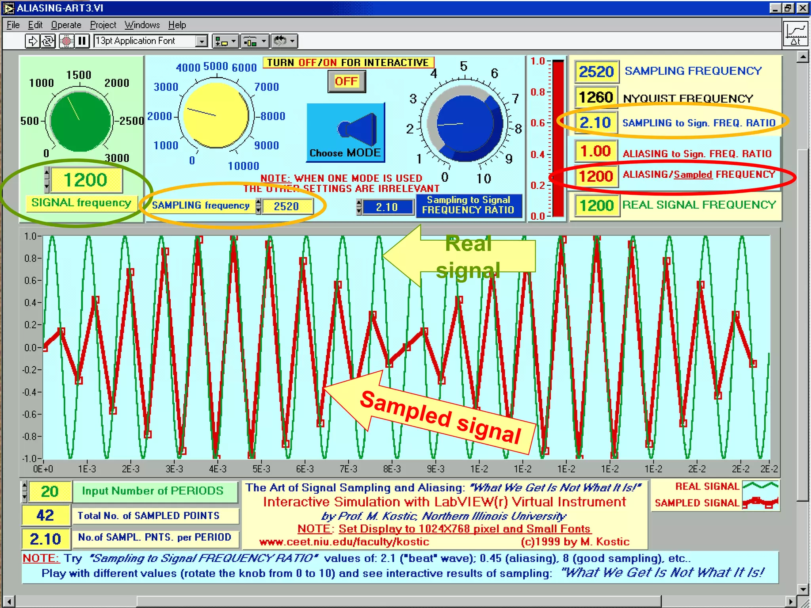The width and height of the screenshot is (811, 608).
Task: Increase the Input Number of PERIODS stepper
Action: click(25, 486)
